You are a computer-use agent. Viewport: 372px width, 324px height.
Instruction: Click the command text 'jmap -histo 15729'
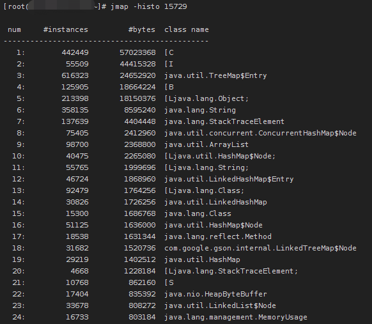149,6
